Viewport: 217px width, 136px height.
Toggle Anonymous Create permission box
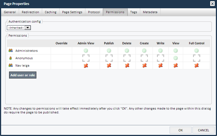click(144, 58)
